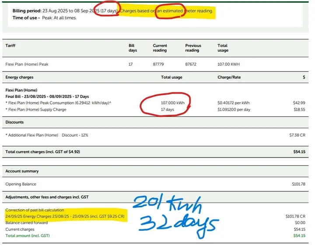Select the "Tariff" column header
Image resolution: width=315 pixels, height=246 pixels.
[10, 46]
